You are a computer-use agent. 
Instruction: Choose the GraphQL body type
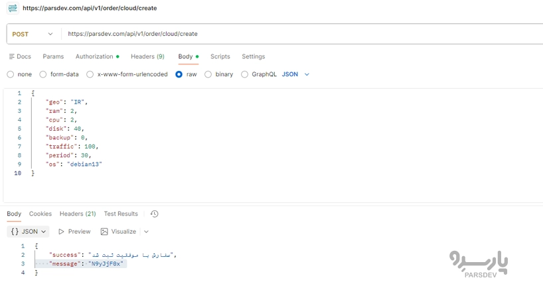point(245,74)
